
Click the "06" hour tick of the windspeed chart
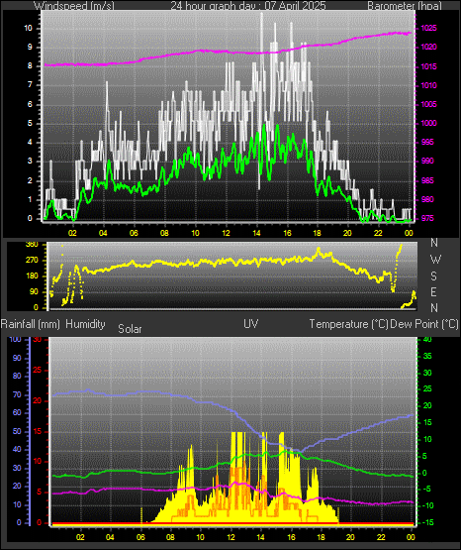(x=134, y=233)
